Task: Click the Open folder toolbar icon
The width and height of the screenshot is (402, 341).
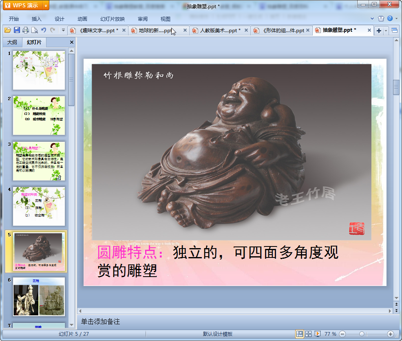Action: pos(8,30)
